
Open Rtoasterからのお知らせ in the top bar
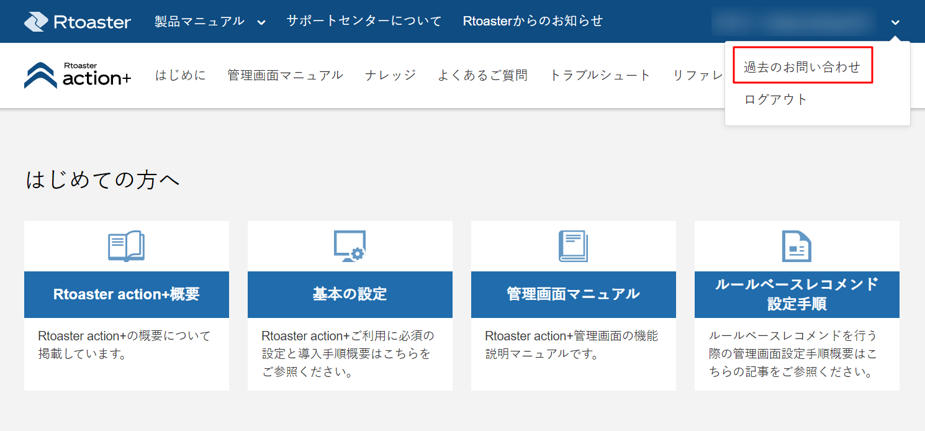[533, 21]
